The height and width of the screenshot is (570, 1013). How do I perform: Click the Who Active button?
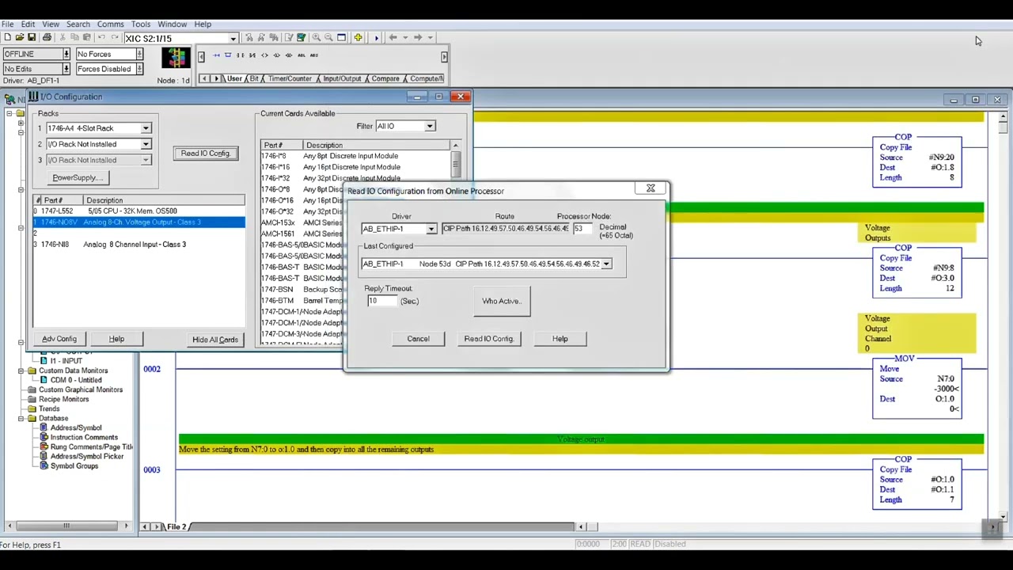(502, 301)
